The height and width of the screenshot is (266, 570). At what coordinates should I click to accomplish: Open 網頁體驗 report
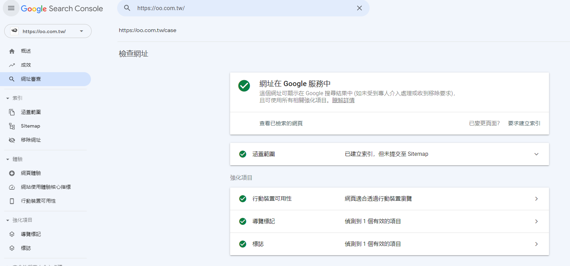click(x=31, y=173)
